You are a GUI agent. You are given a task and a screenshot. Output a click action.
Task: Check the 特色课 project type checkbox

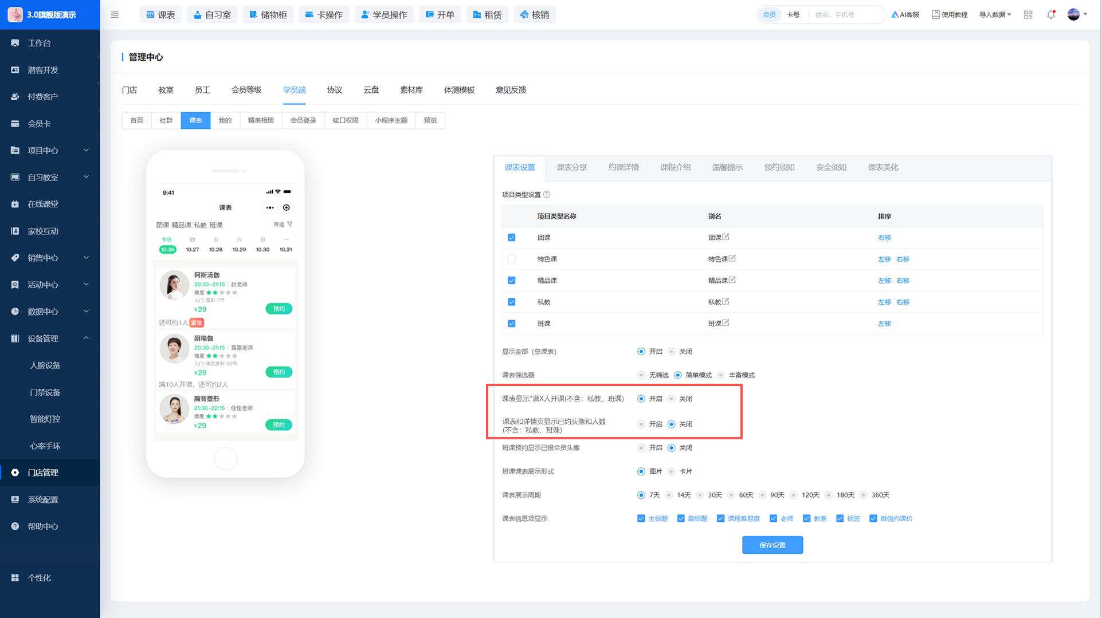point(512,259)
